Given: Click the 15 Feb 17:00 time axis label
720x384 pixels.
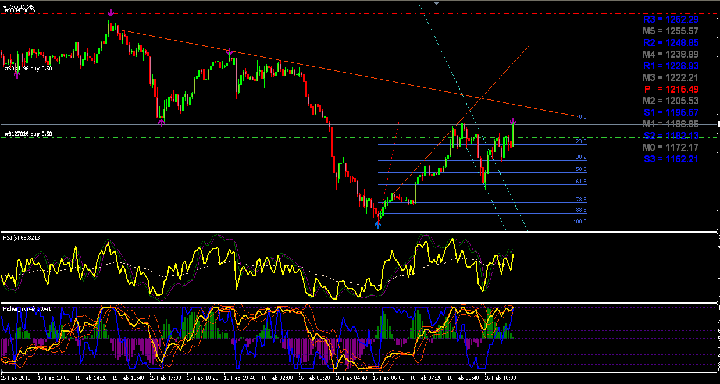Looking at the screenshot, I should (x=166, y=378).
